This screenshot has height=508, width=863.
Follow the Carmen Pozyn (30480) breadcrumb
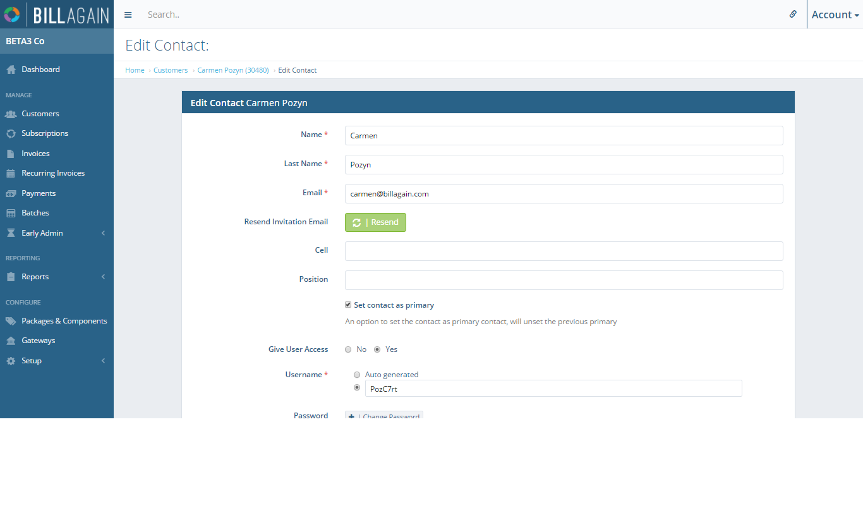coord(233,70)
